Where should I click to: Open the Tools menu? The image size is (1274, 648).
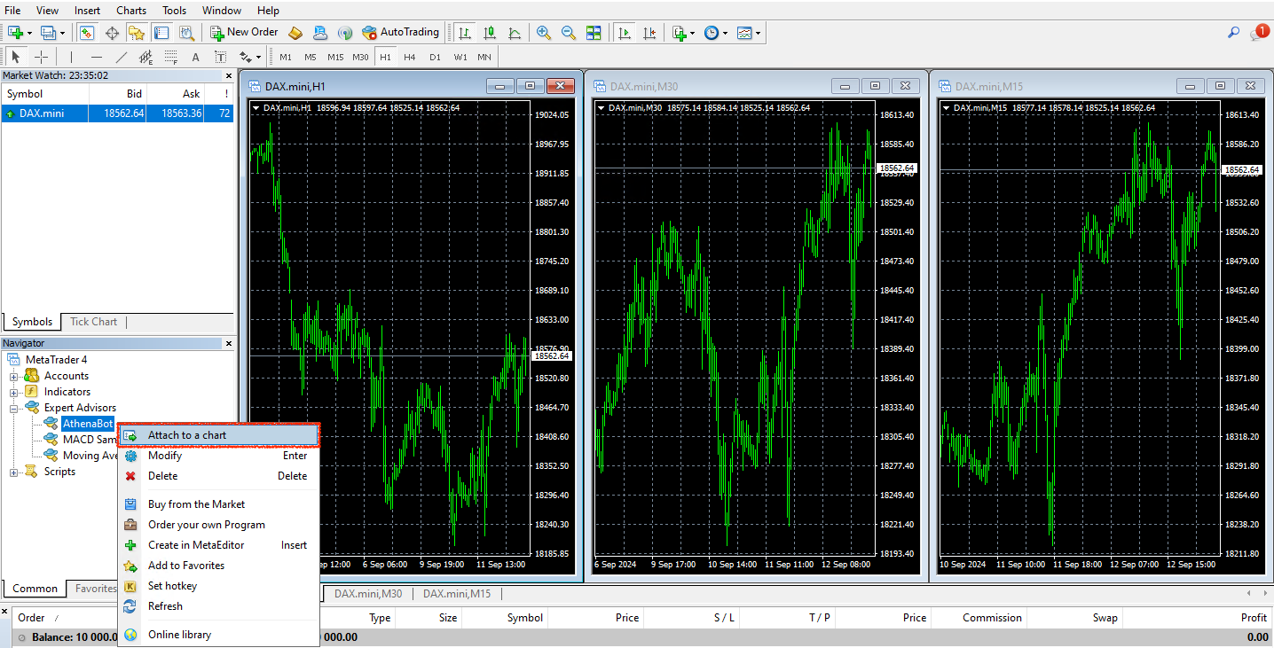[175, 11]
